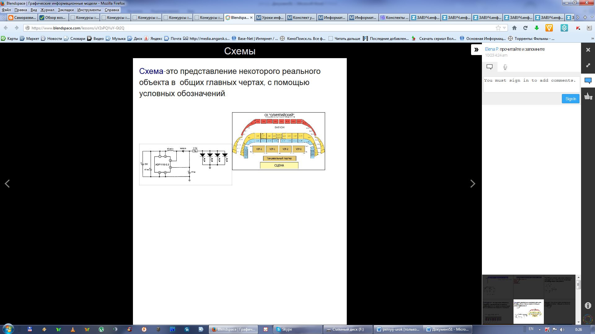Switch to Уроки инф... browser tab
The image size is (595, 334).
click(x=270, y=18)
